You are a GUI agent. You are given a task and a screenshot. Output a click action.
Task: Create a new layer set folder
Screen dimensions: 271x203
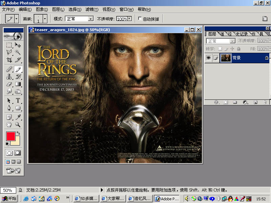(x=235, y=103)
